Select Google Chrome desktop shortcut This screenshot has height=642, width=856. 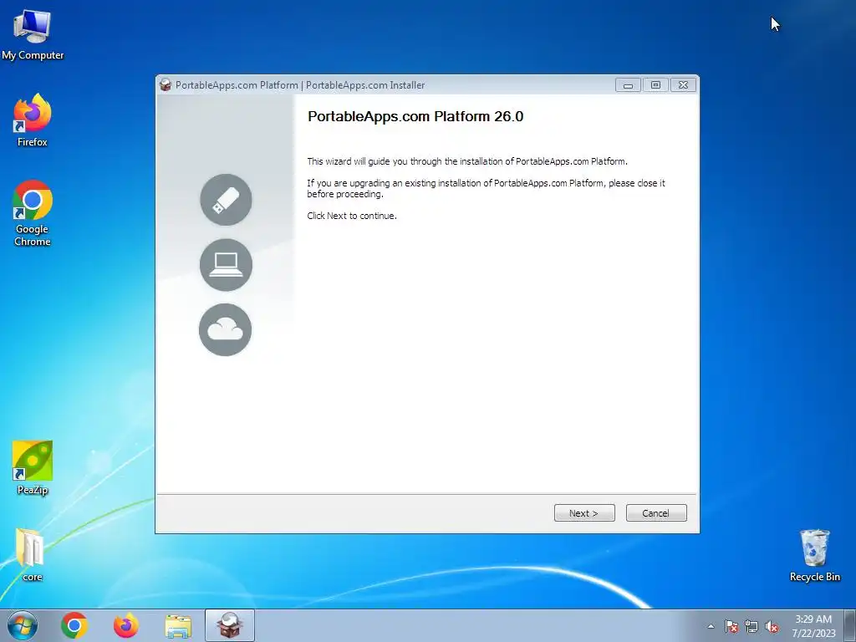(x=33, y=213)
